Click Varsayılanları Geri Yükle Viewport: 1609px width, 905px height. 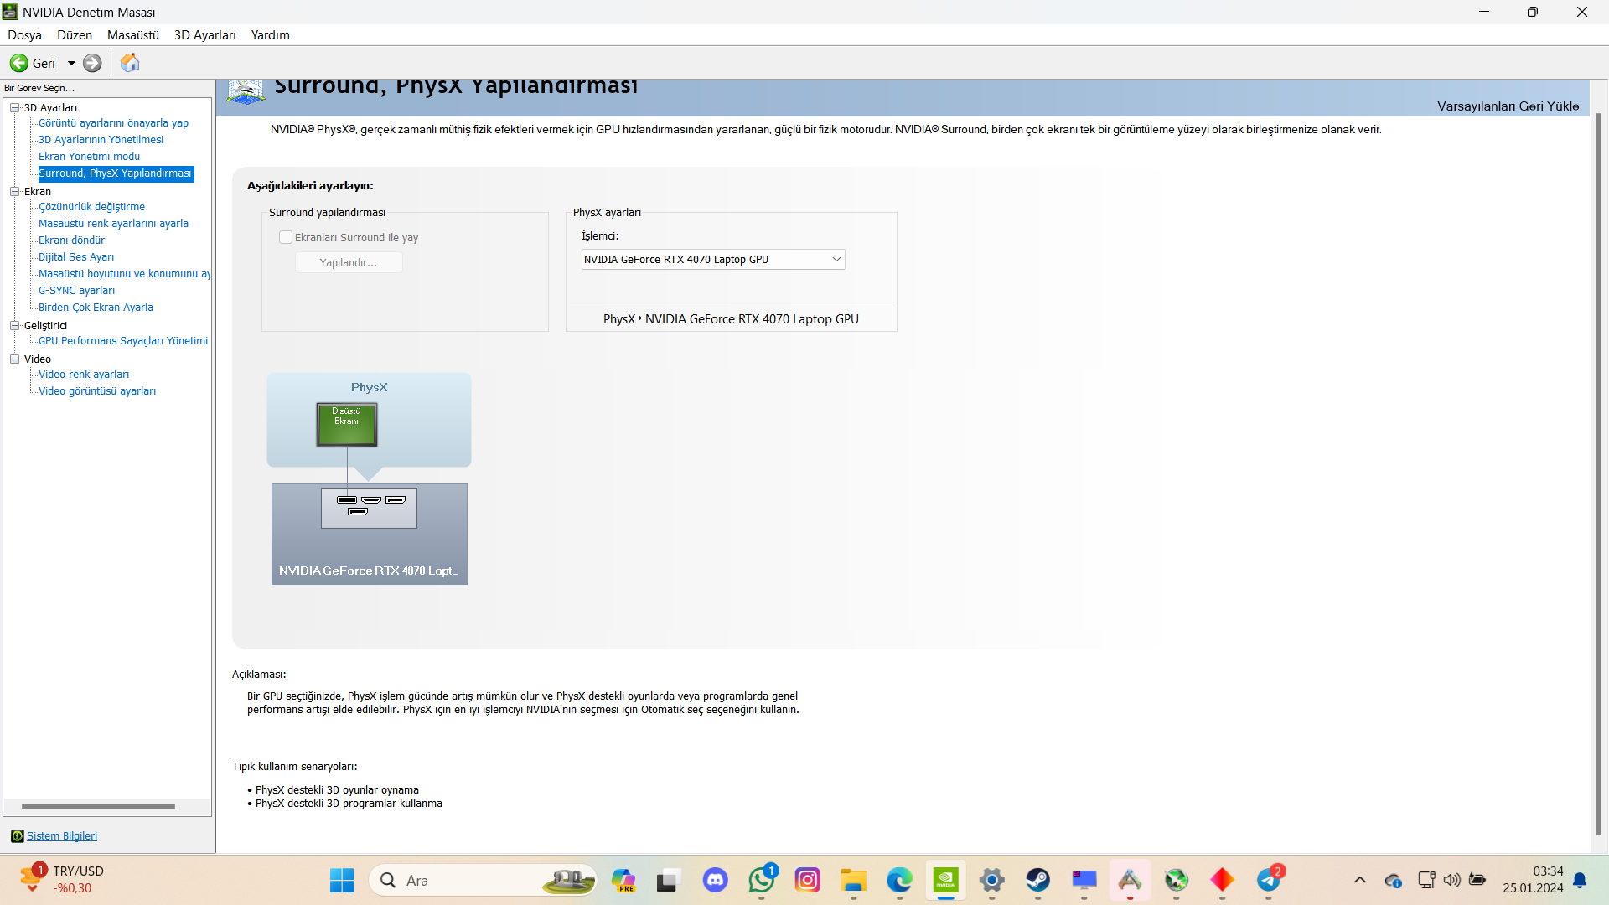coord(1508,106)
